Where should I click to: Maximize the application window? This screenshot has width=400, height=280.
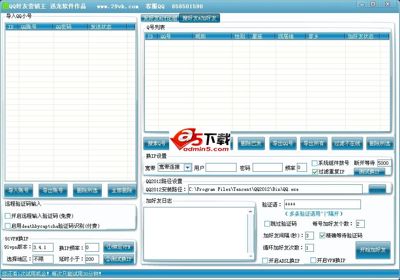(373, 4)
